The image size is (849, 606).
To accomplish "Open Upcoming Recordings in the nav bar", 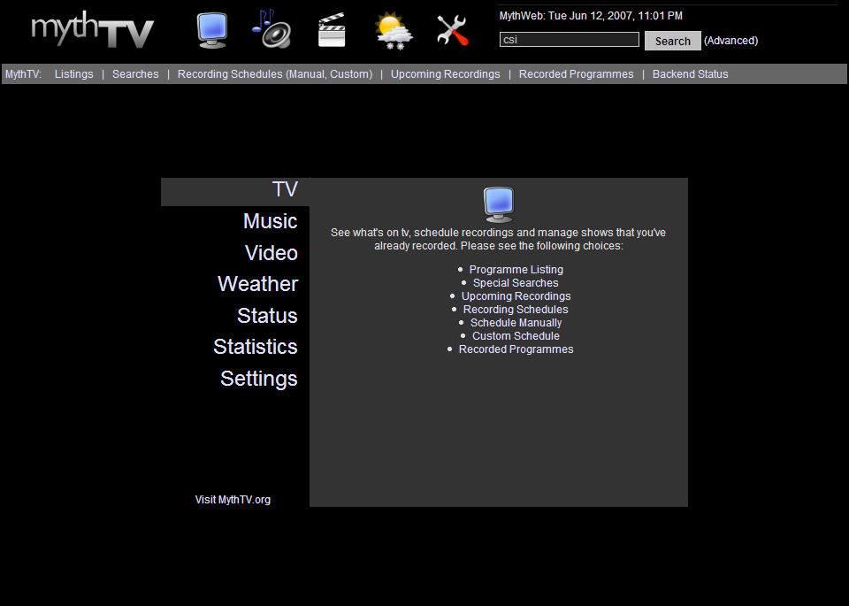I will (x=445, y=74).
